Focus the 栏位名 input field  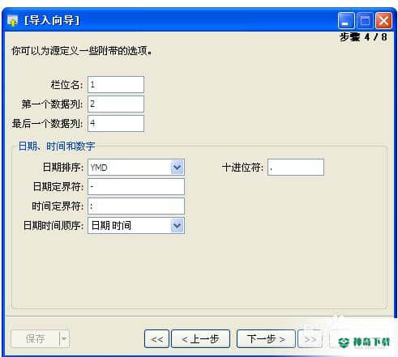(116, 84)
